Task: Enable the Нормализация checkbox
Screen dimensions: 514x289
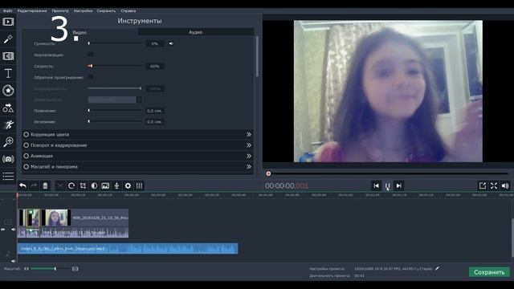Action: (x=91, y=55)
